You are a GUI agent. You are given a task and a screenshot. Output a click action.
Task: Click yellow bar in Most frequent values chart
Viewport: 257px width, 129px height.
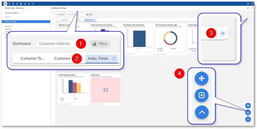pyautogui.click(x=79, y=88)
